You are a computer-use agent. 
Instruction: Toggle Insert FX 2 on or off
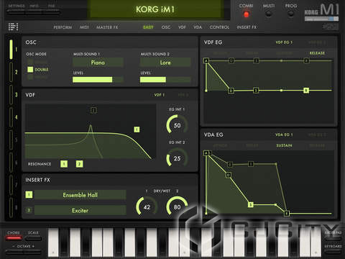click(29, 210)
